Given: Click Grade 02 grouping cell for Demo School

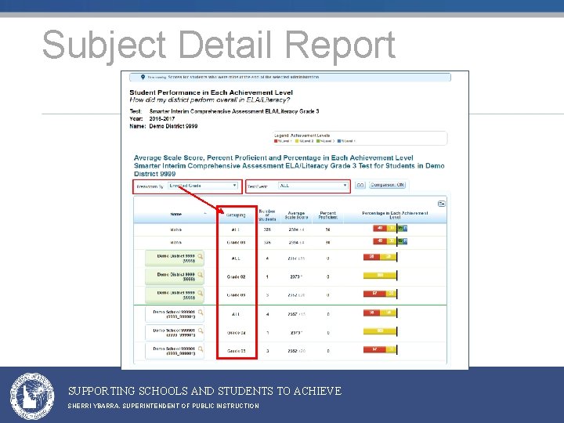Looking at the screenshot, I should point(237,333).
